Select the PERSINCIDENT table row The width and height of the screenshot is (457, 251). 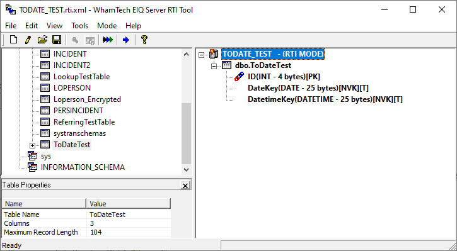coord(78,111)
